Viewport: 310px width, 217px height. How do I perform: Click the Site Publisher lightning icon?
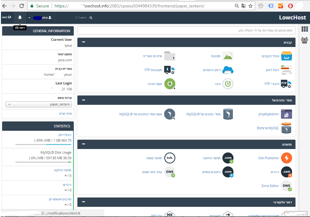click(x=286, y=158)
